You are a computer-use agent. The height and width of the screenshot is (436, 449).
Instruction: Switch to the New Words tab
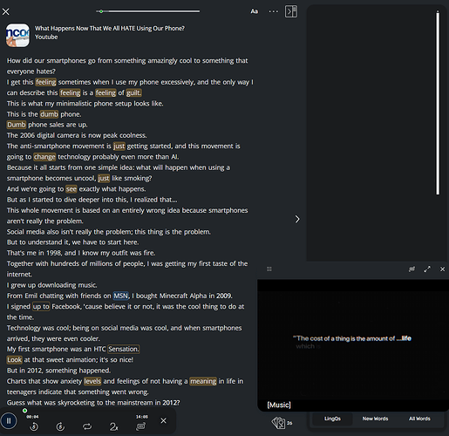pos(375,419)
